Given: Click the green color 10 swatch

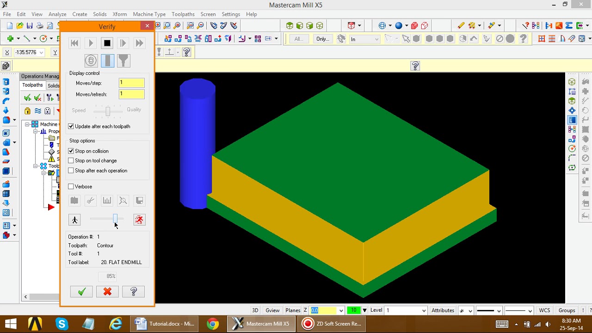Looking at the screenshot, I should tap(353, 310).
